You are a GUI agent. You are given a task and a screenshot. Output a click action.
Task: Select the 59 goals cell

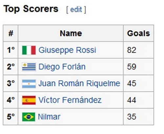[x=138, y=67]
